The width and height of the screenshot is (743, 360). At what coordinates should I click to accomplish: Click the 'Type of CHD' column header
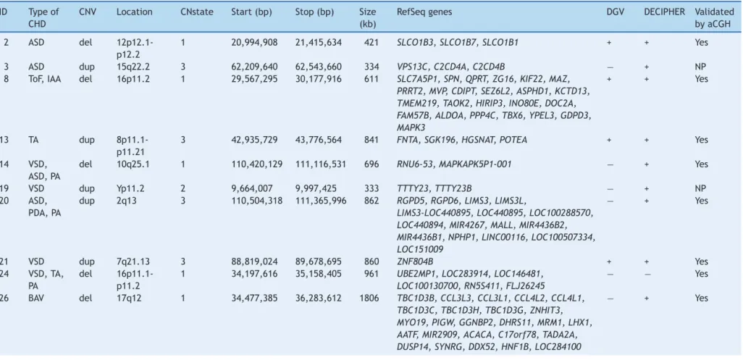click(x=43, y=18)
